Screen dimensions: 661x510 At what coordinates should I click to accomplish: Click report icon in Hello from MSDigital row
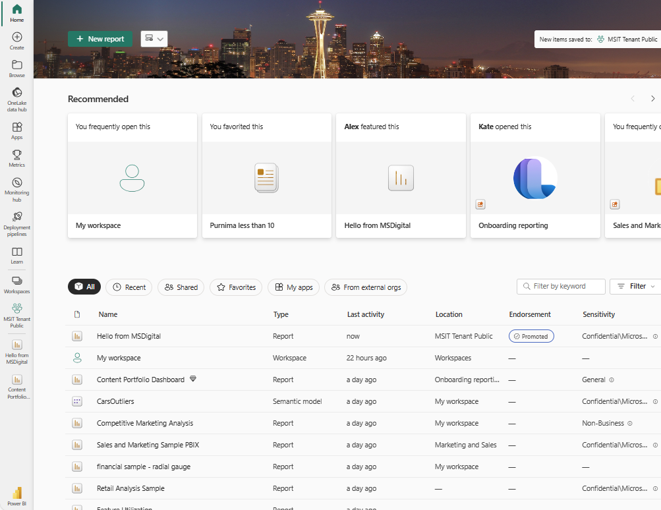pos(77,336)
